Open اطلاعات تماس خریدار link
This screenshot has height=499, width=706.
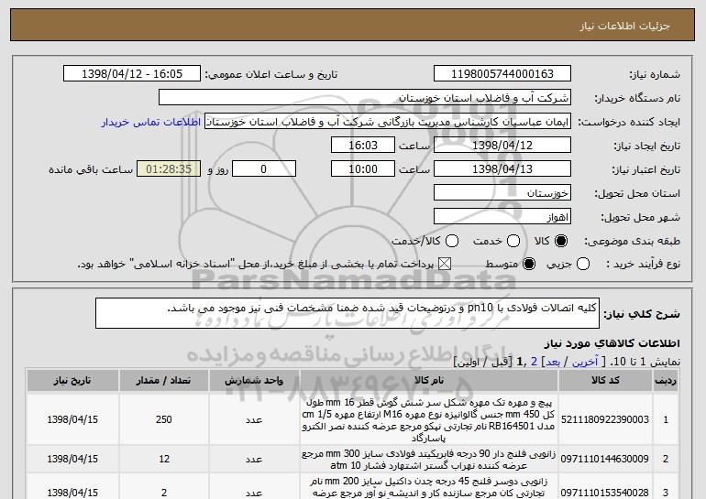151,122
